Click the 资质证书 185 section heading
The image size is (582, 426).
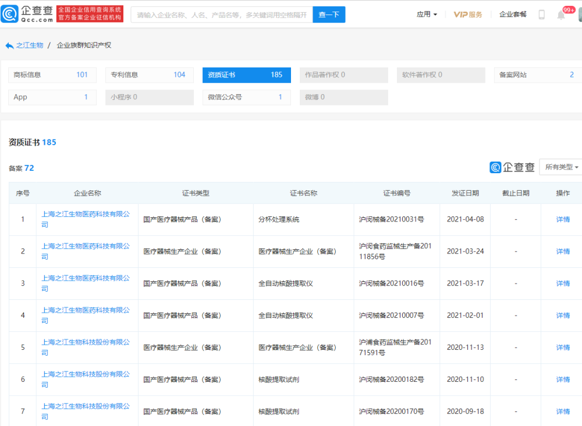pyautogui.click(x=32, y=142)
